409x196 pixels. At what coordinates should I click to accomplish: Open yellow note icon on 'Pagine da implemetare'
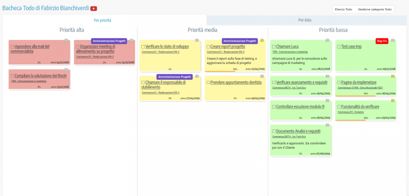coord(393,76)
